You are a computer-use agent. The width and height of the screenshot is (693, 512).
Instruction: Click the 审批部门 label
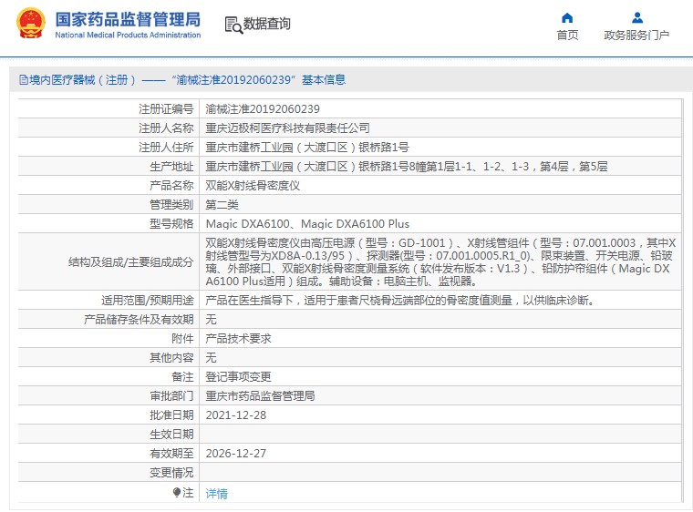(x=171, y=396)
